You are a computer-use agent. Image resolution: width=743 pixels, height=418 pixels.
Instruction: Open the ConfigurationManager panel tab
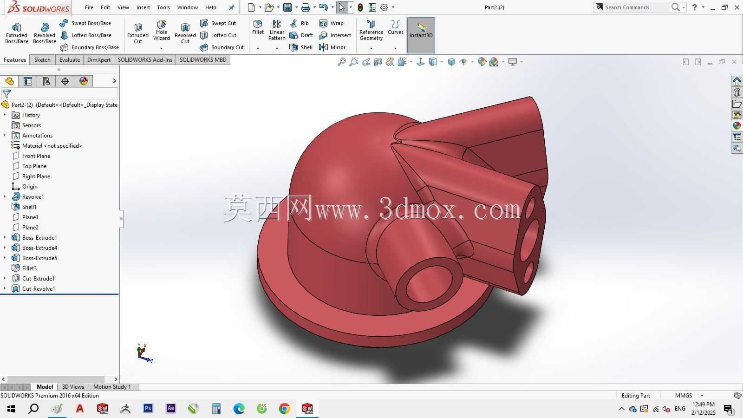click(x=46, y=81)
